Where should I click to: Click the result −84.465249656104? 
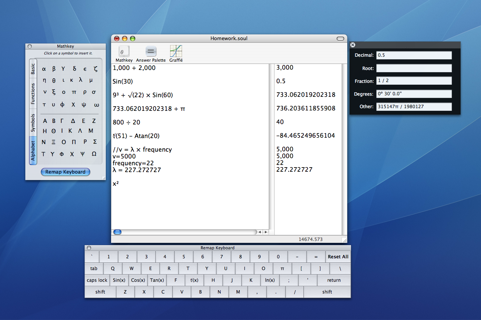(306, 136)
